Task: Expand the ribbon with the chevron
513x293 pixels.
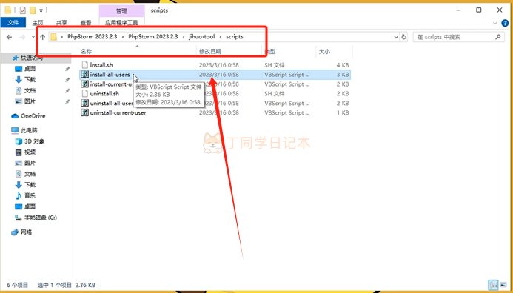Action: [x=495, y=23]
